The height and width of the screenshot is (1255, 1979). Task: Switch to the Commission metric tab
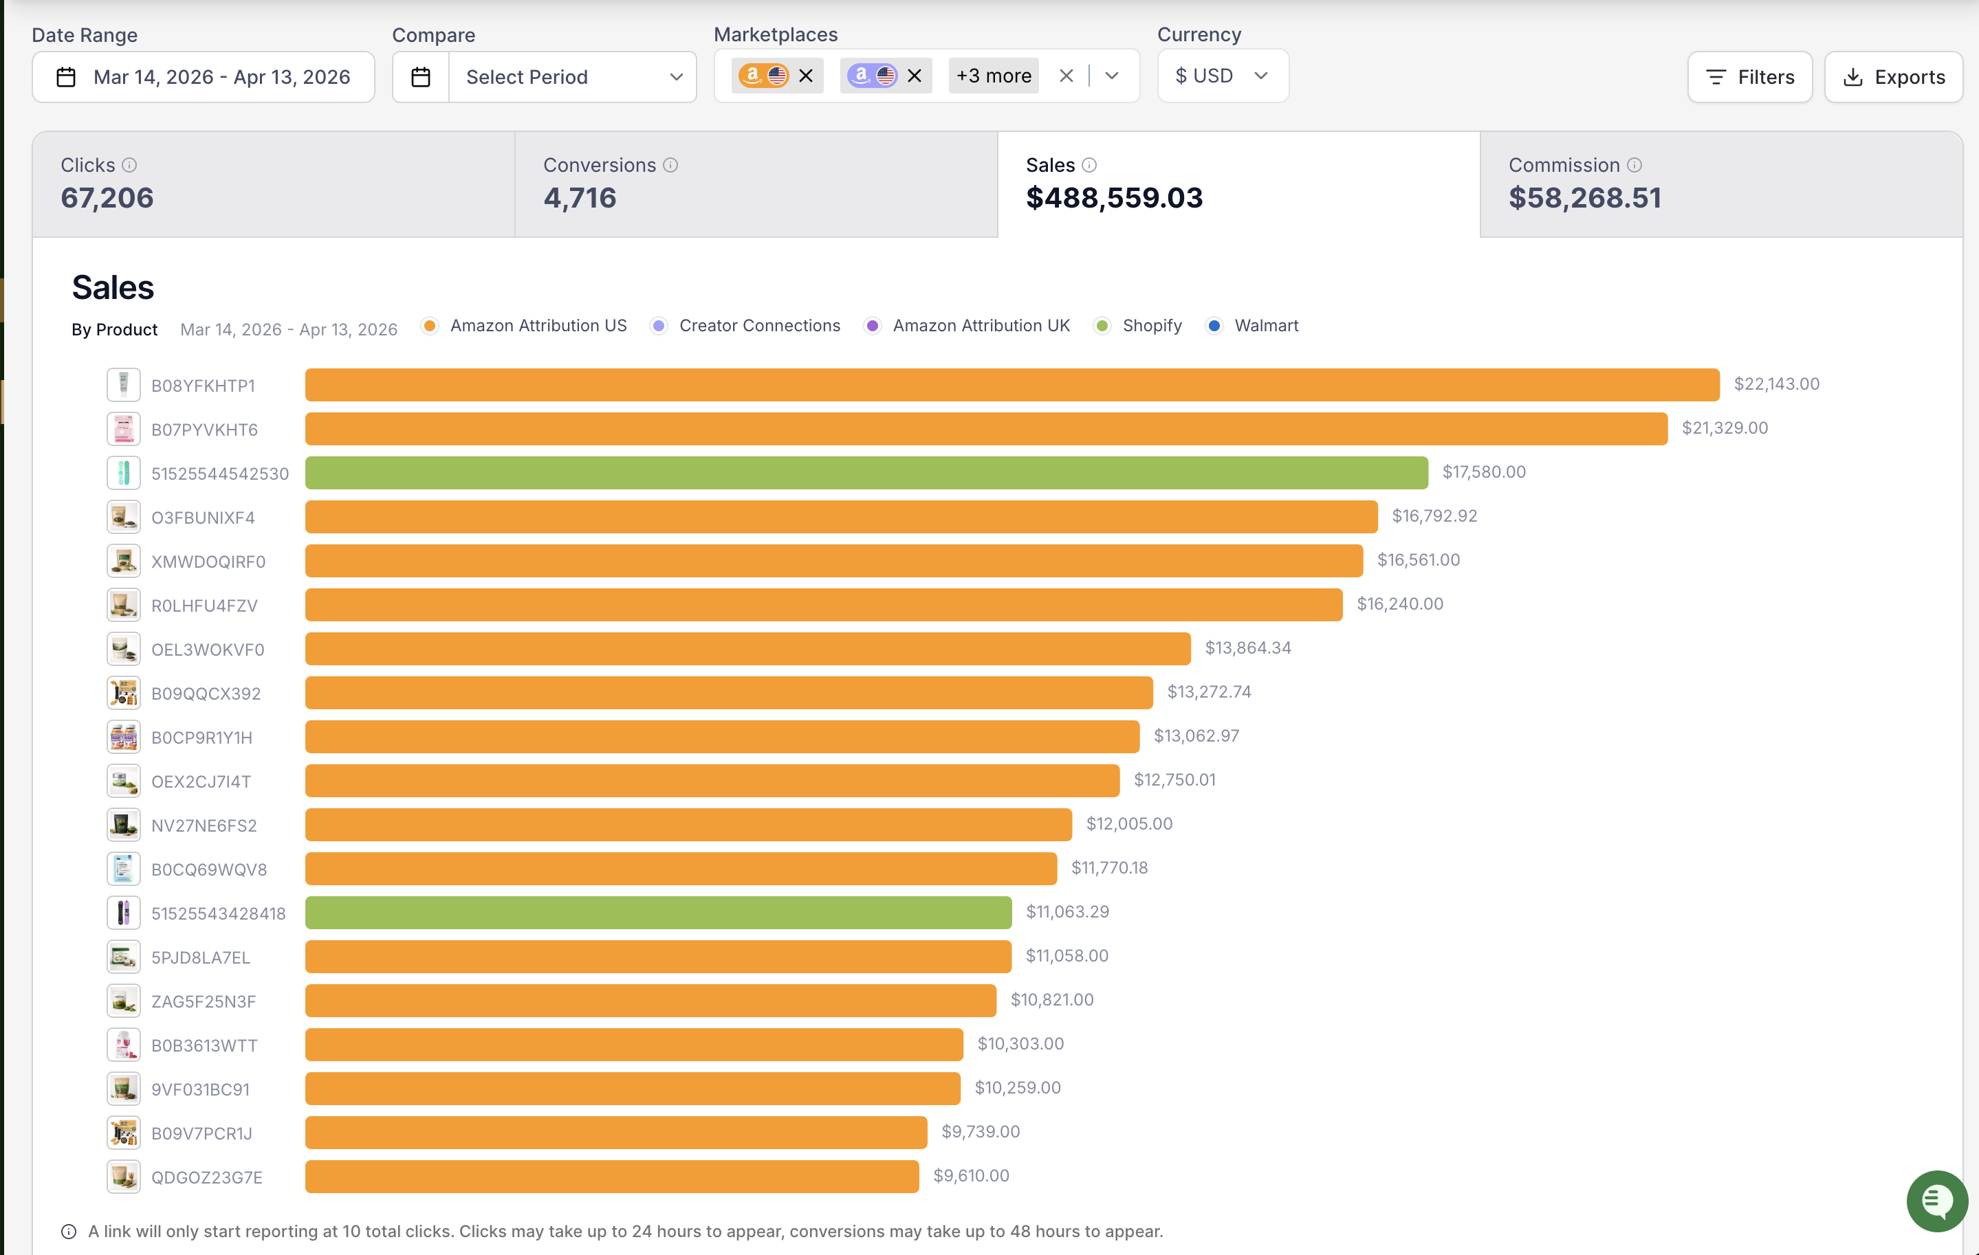[x=1721, y=184]
